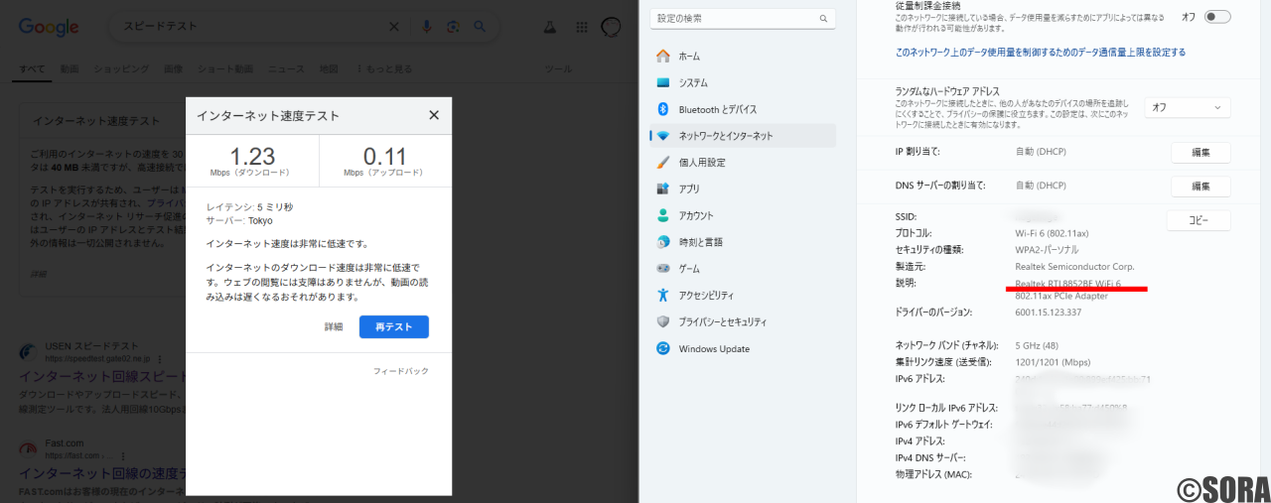Toggle the 従量制課金接続 switch

(x=1217, y=17)
